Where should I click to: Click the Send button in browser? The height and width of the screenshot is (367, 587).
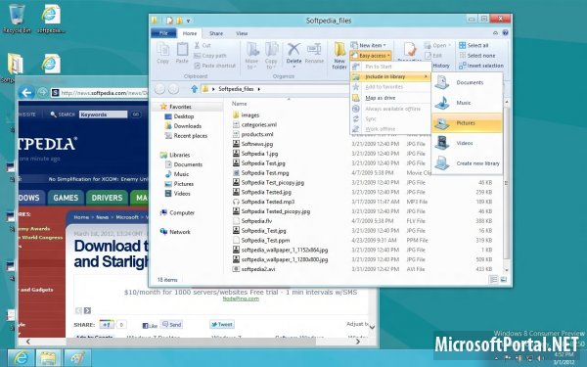(171, 324)
